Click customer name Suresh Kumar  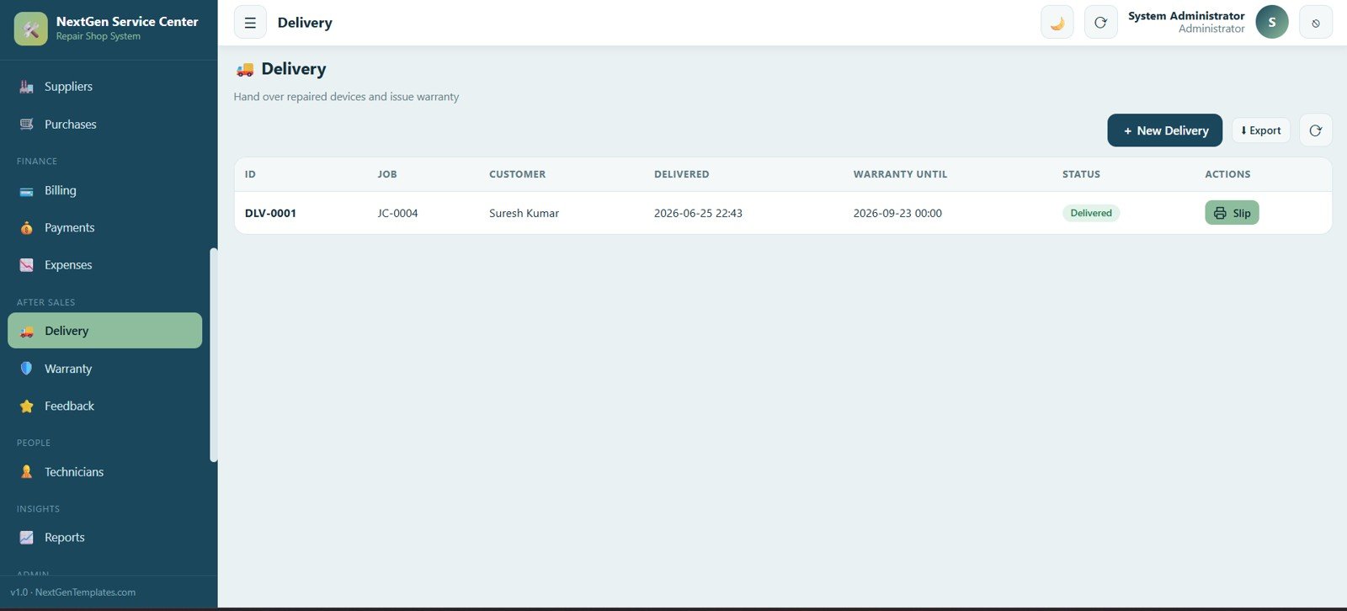(524, 213)
